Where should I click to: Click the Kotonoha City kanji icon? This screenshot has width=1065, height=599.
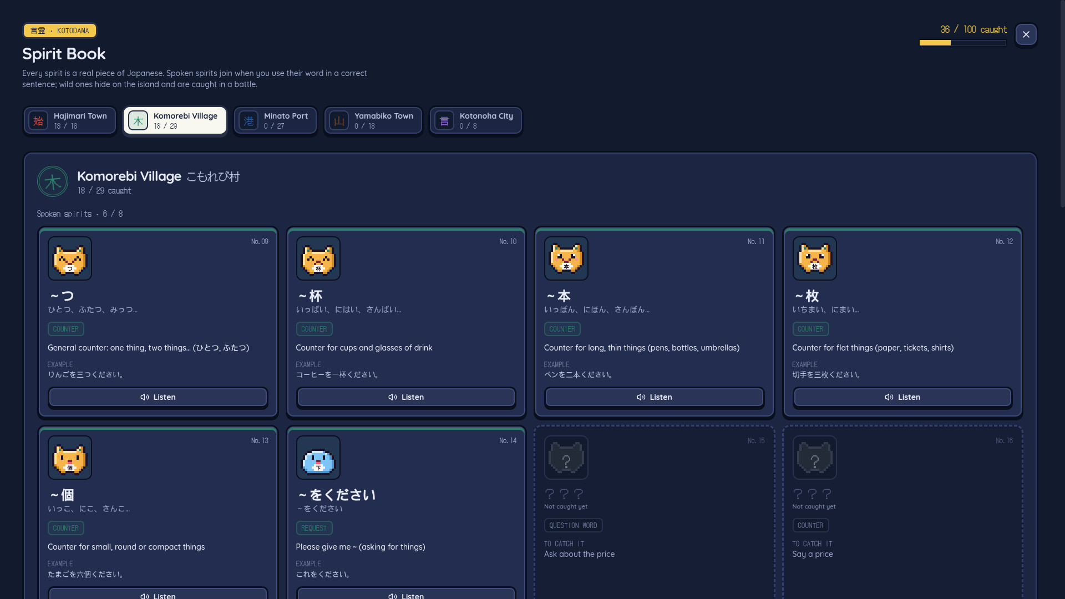444,120
